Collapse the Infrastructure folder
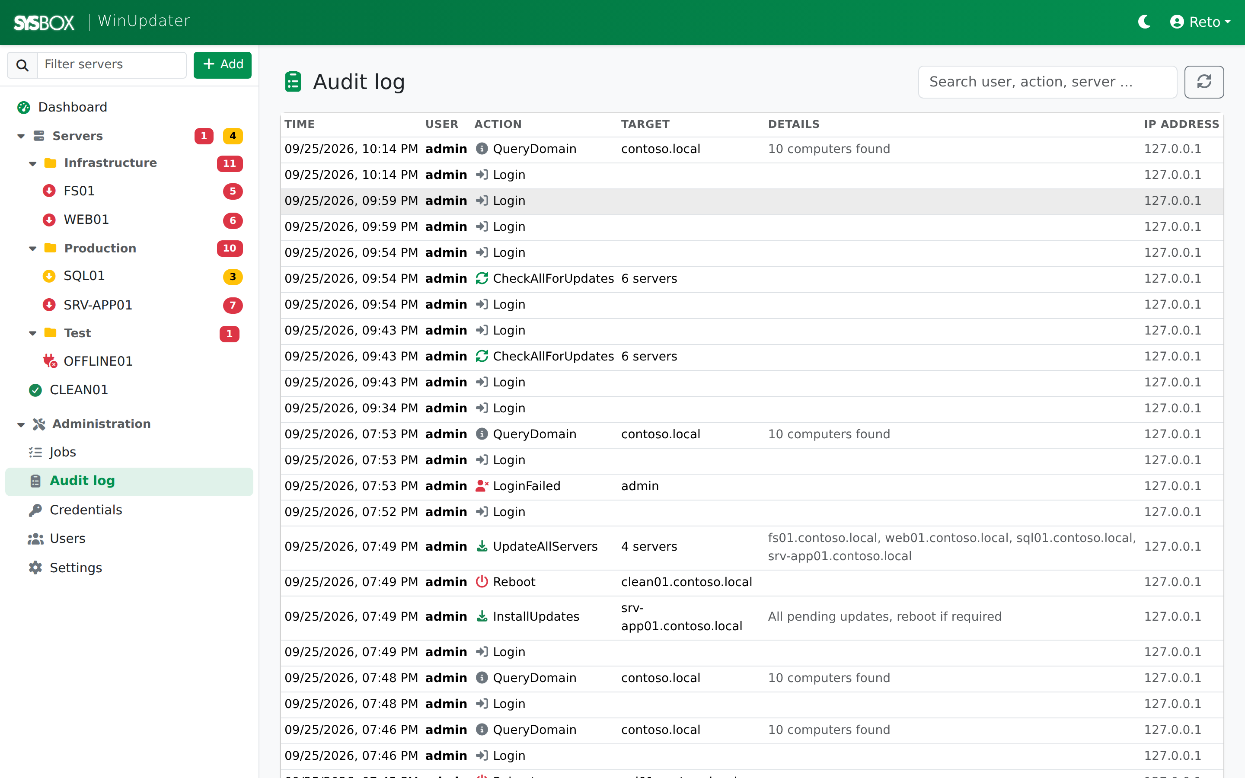Viewport: 1245px width, 778px height. 32,164
